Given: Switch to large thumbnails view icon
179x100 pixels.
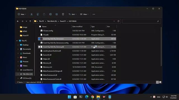Looking at the screenshot, I should point(160,82).
